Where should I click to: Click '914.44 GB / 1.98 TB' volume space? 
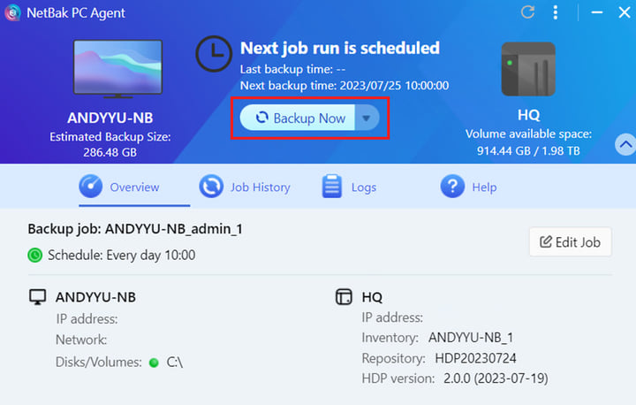coord(528,150)
